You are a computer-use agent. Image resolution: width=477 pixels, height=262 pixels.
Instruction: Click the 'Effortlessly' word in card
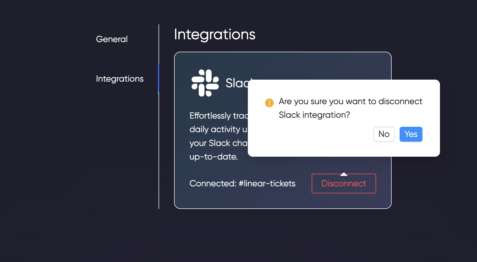tap(210, 116)
